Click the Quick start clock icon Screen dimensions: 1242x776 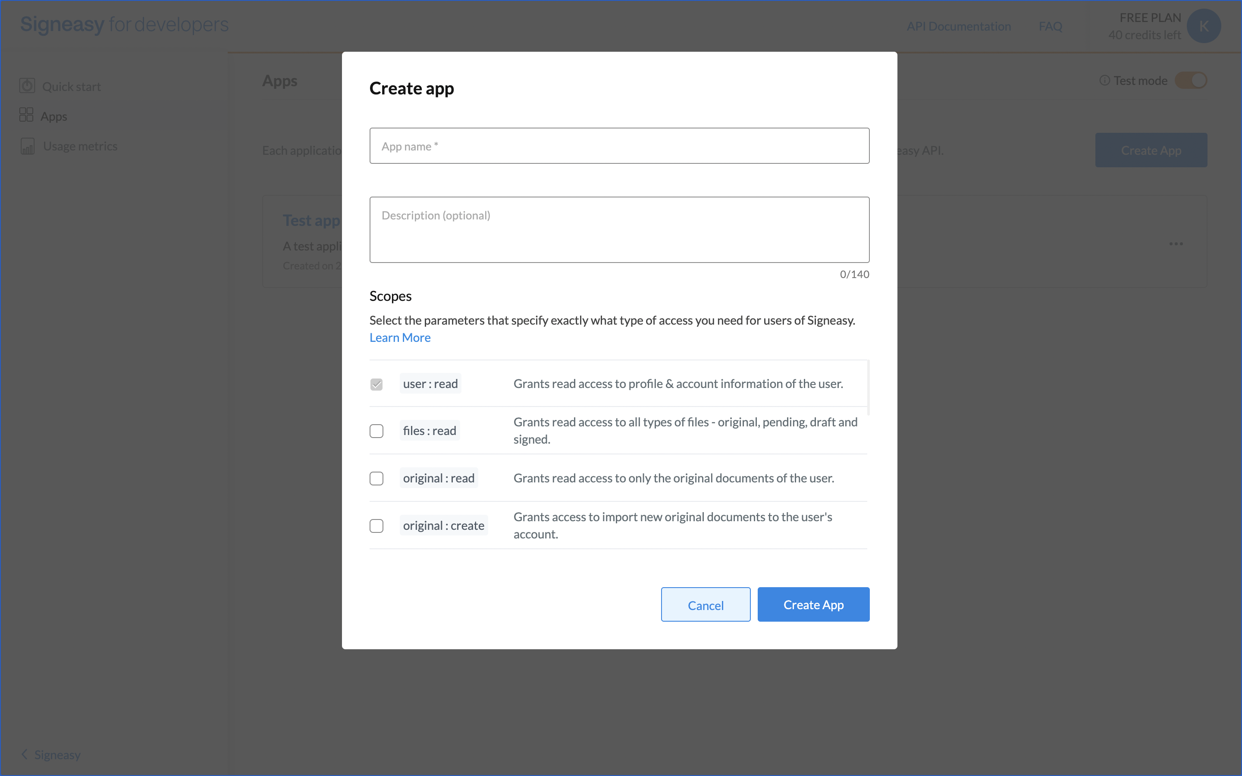click(27, 86)
